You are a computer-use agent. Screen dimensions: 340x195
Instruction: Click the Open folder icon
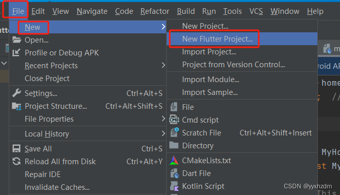click(16, 40)
